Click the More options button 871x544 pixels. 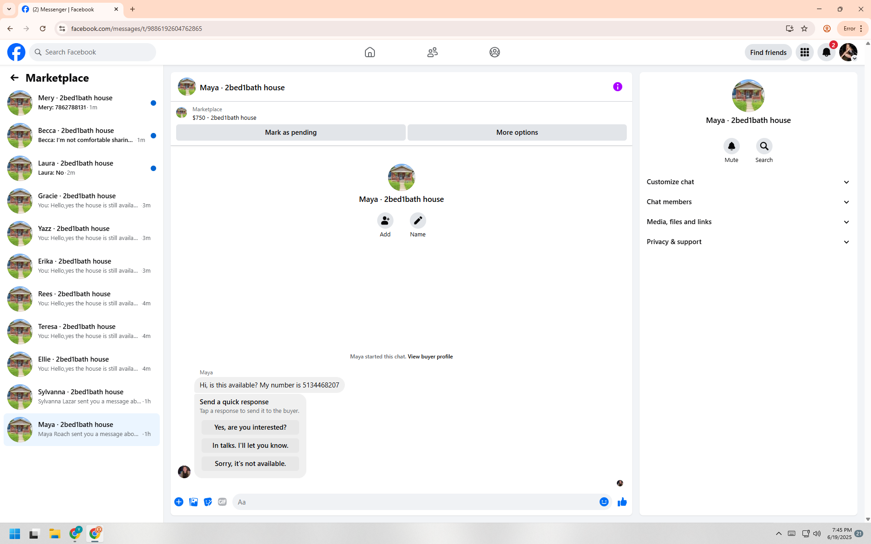tap(517, 132)
